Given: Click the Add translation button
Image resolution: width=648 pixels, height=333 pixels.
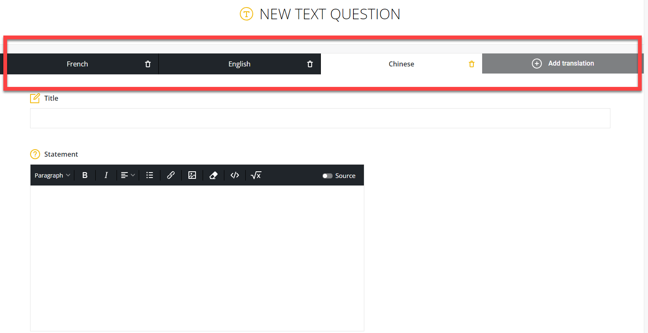Looking at the screenshot, I should pos(562,64).
